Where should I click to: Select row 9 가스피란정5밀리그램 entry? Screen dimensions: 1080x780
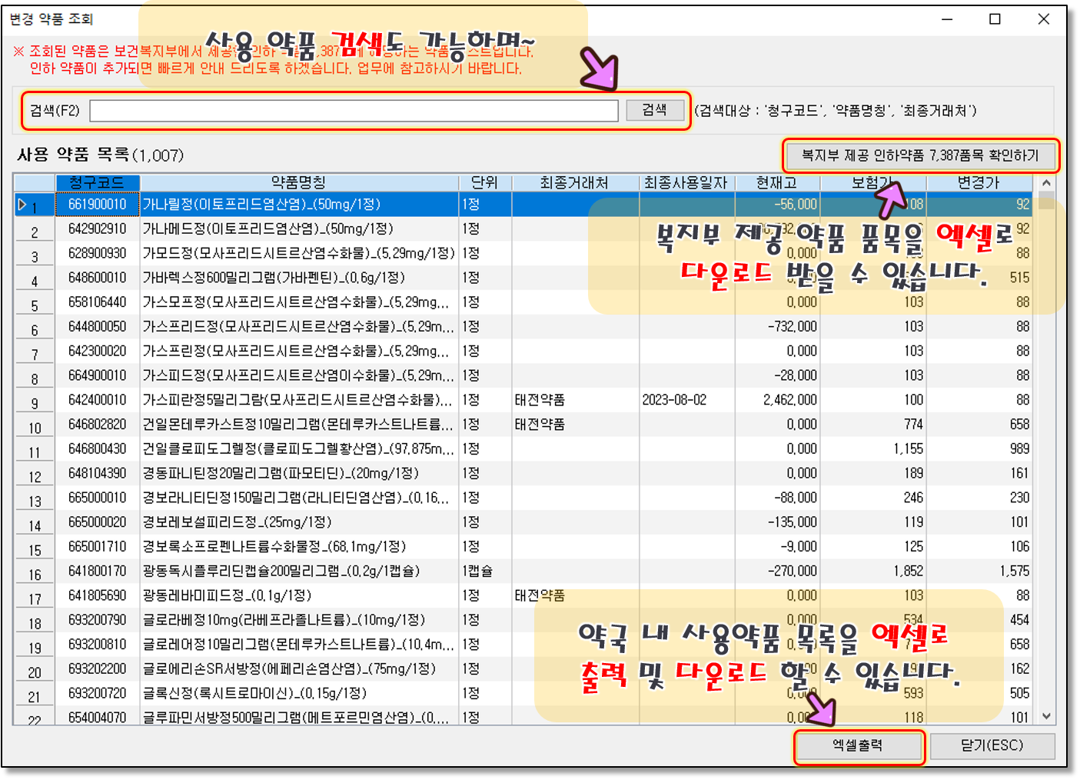297,400
